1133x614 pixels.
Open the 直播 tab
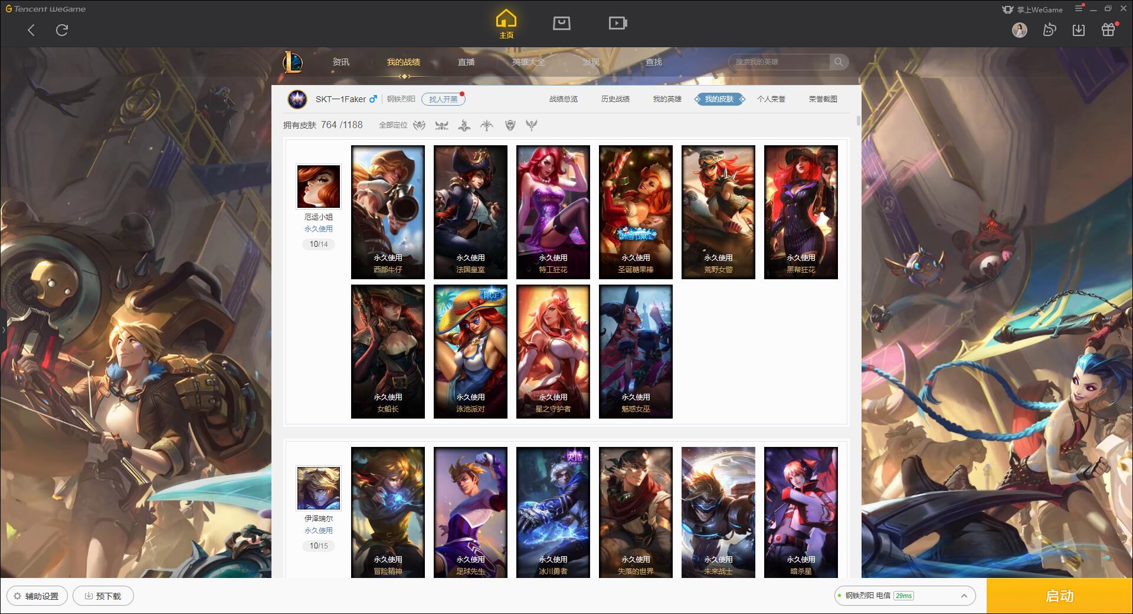click(x=466, y=62)
